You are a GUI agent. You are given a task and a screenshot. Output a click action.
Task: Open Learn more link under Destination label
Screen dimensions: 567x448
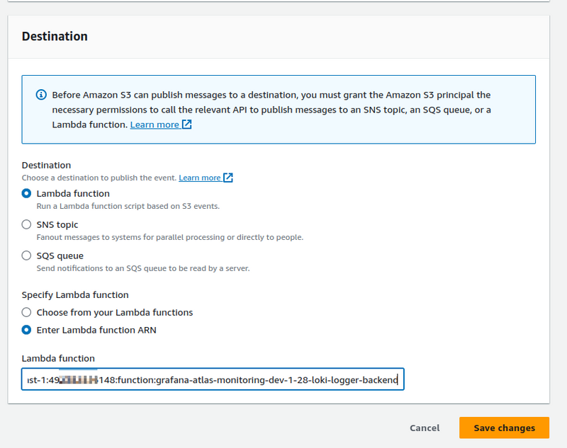tap(199, 178)
